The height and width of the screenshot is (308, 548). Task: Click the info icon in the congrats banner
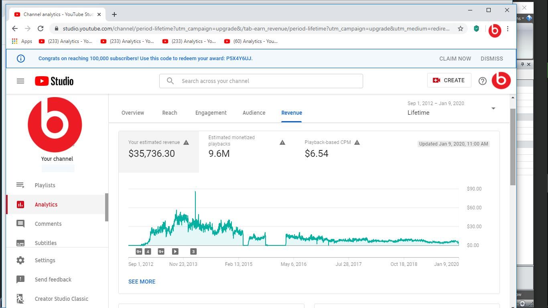(21, 59)
